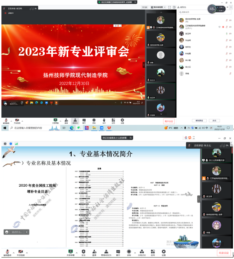This screenshot has height=259, width=234.
Task: Open 管理成员(9) manage members
Action: tap(106, 253)
